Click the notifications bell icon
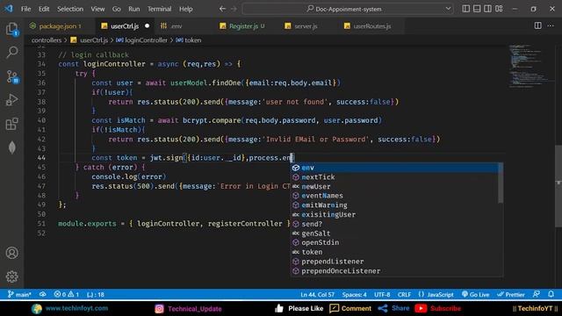This screenshot has width=562, height=316. [551, 295]
